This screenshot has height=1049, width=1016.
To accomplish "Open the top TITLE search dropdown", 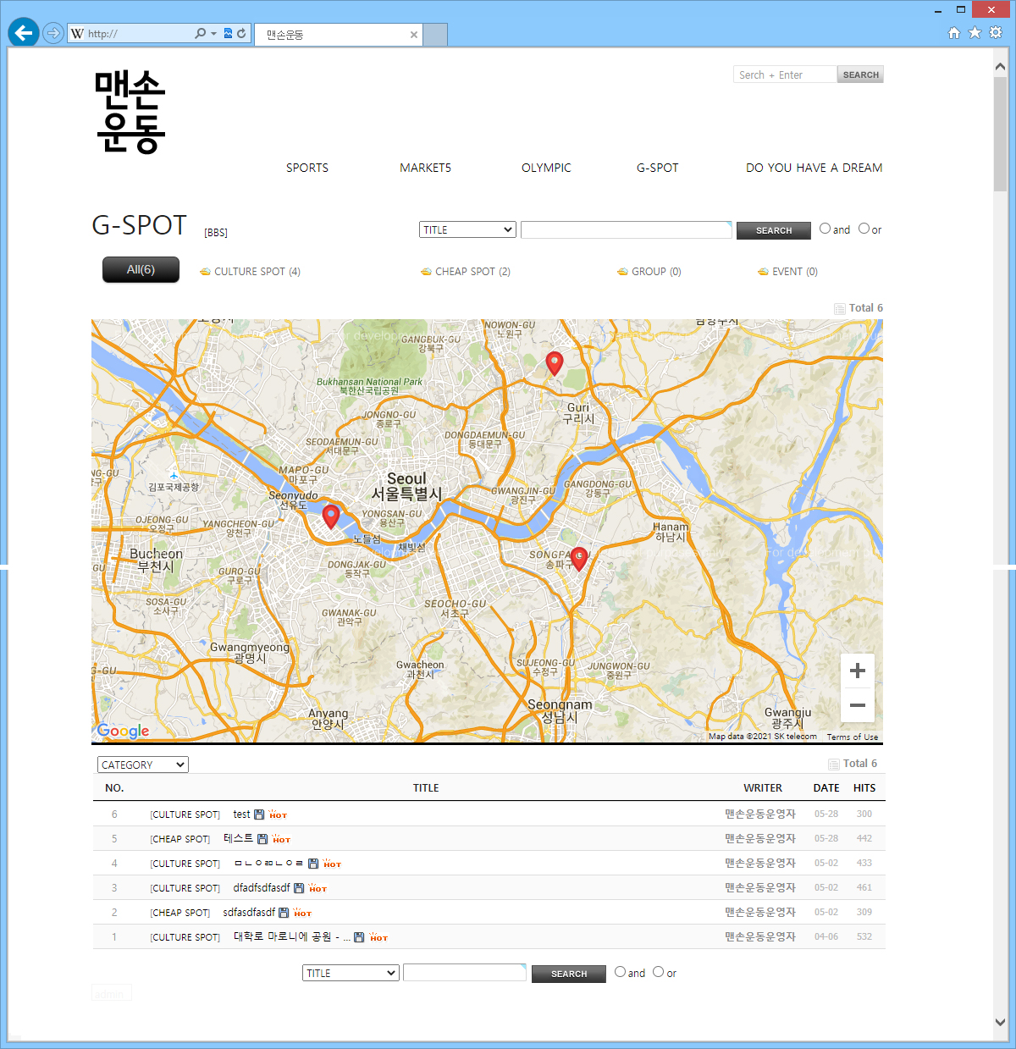I will pyautogui.click(x=467, y=229).
